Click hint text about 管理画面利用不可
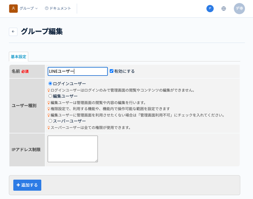Viewport: 253px width, 199px height. (x=137, y=115)
